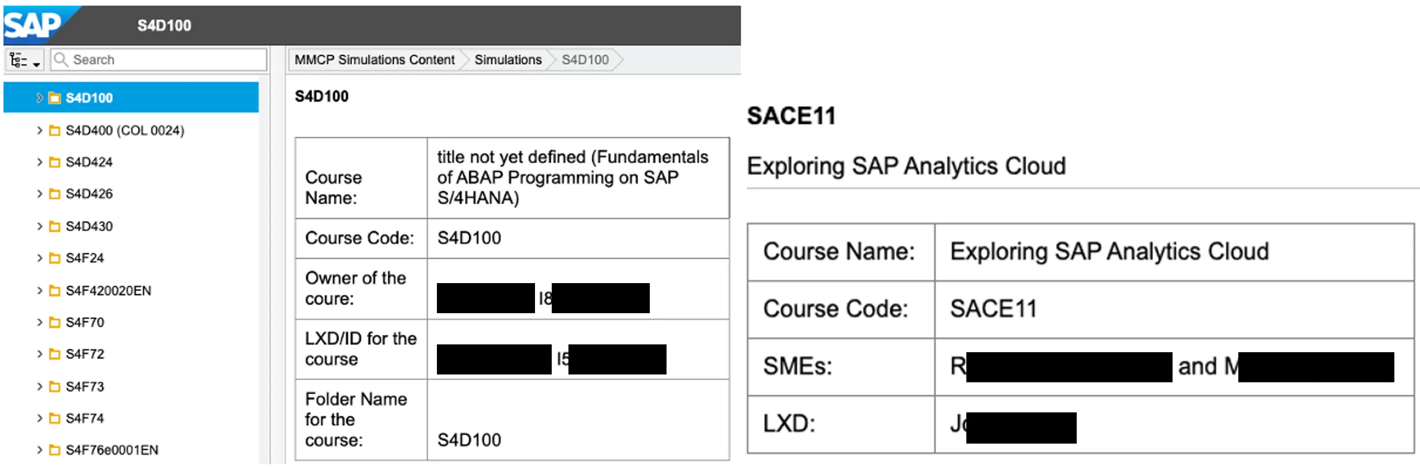Click the S4F70 folder icon
1420x467 pixels.
point(55,323)
